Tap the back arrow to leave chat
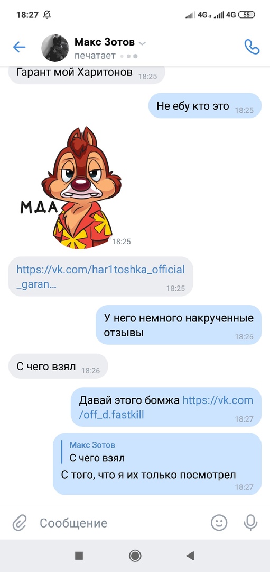 coord(19,47)
